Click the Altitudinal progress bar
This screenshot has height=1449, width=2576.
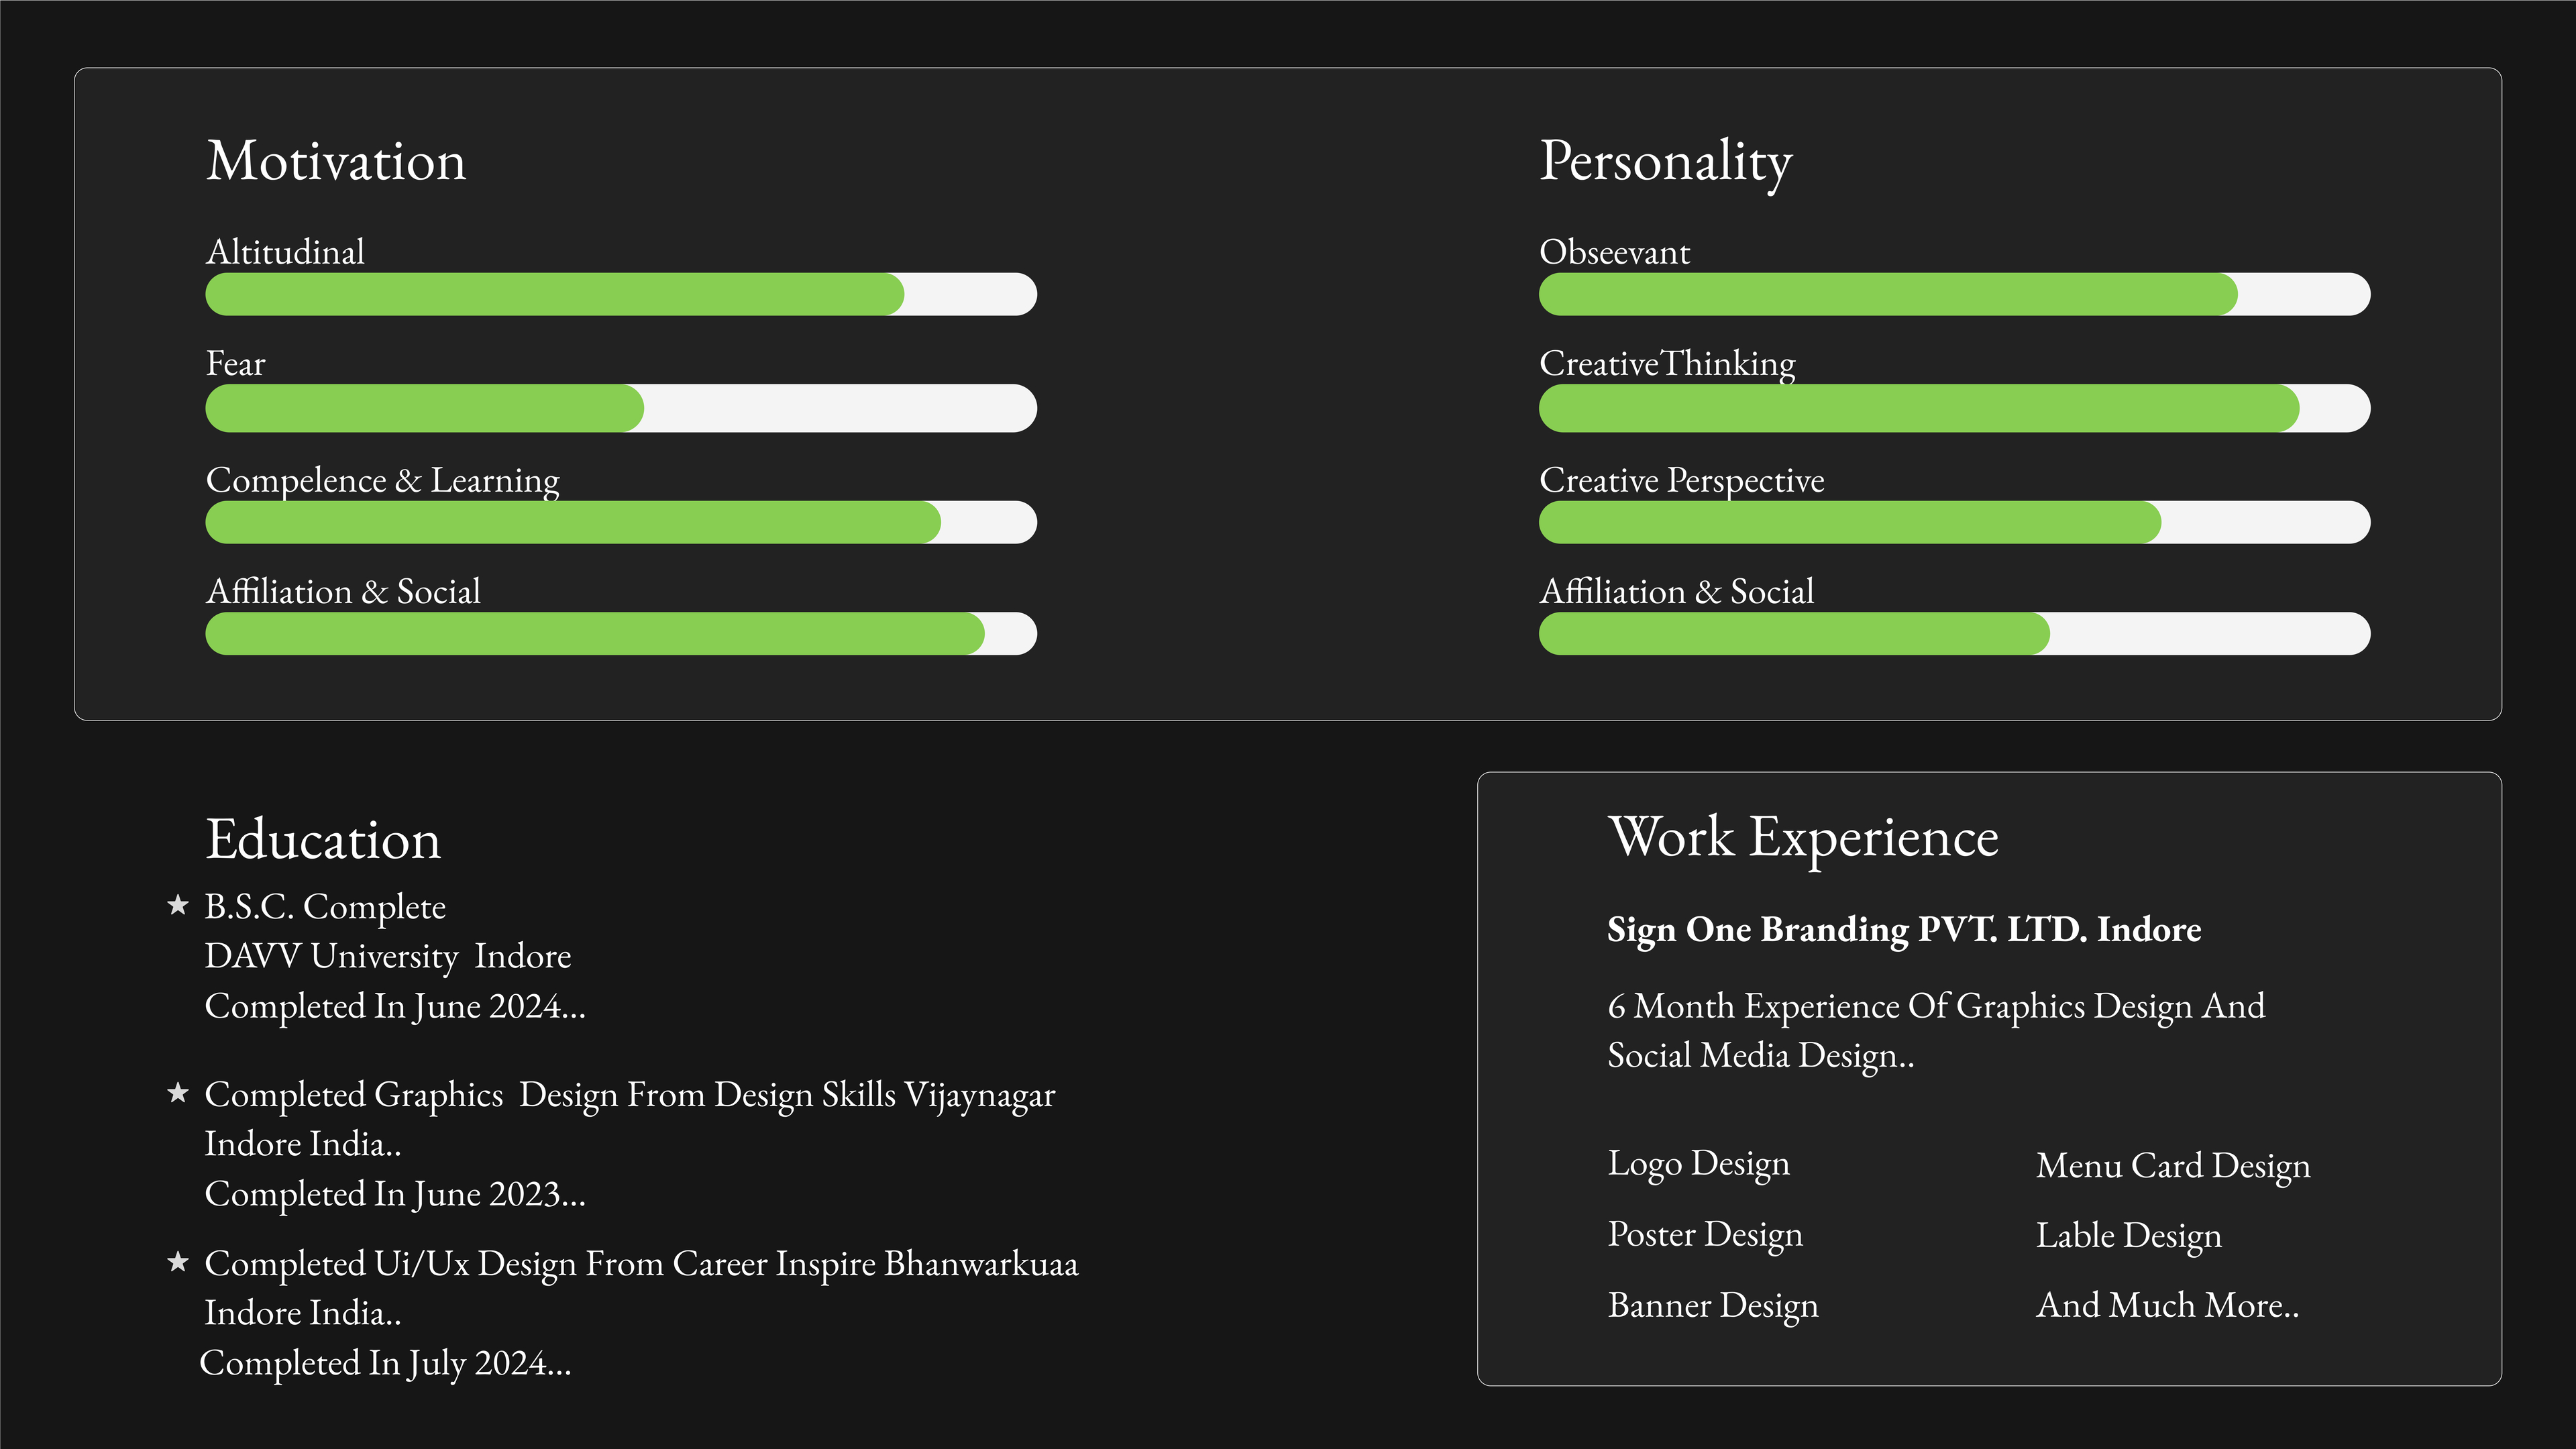pyautogui.click(x=620, y=294)
